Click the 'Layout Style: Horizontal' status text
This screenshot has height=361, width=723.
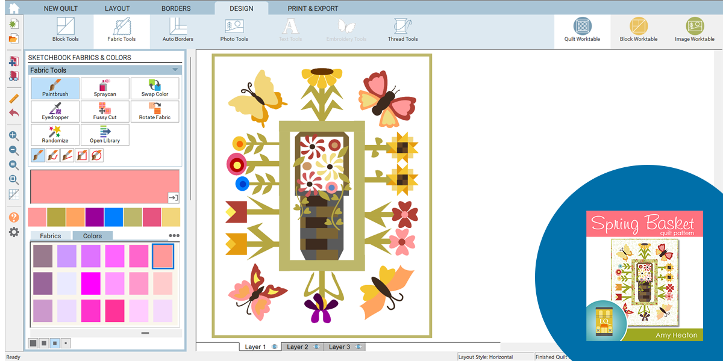tap(486, 357)
